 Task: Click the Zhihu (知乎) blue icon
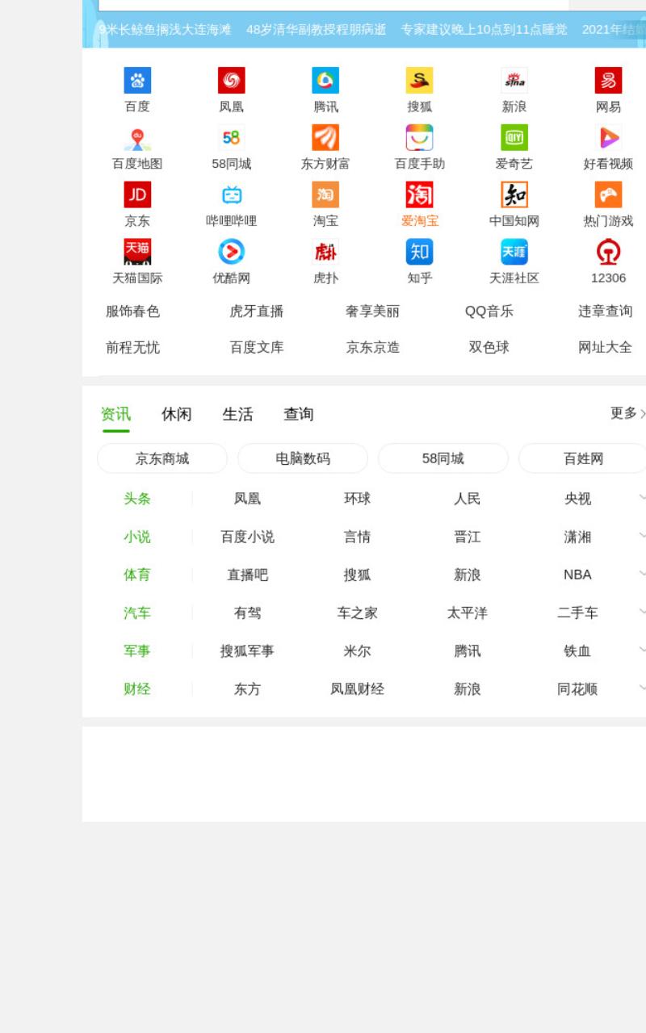click(420, 252)
